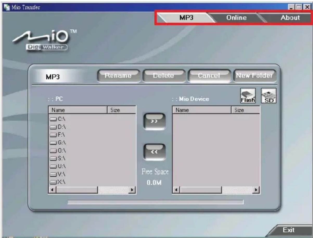
Task: Copy files to PC with << button
Action: [154, 152]
